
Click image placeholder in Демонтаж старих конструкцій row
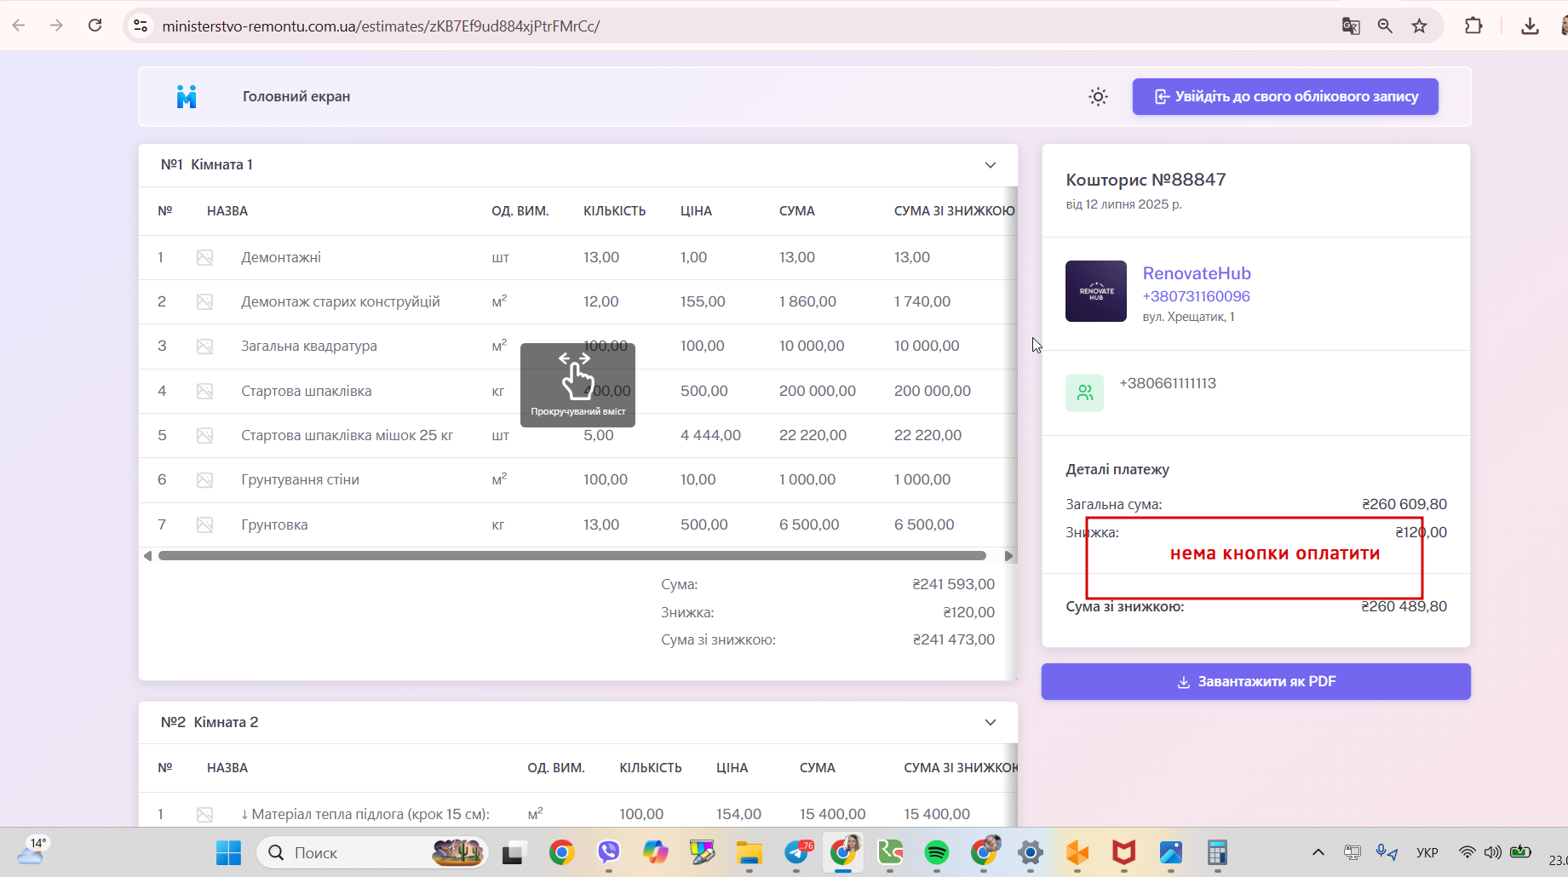pyautogui.click(x=205, y=301)
